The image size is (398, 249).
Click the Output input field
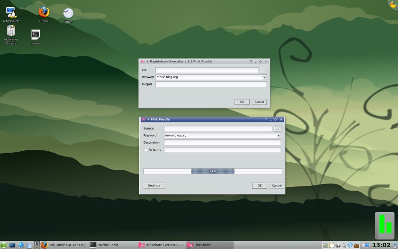click(x=211, y=84)
